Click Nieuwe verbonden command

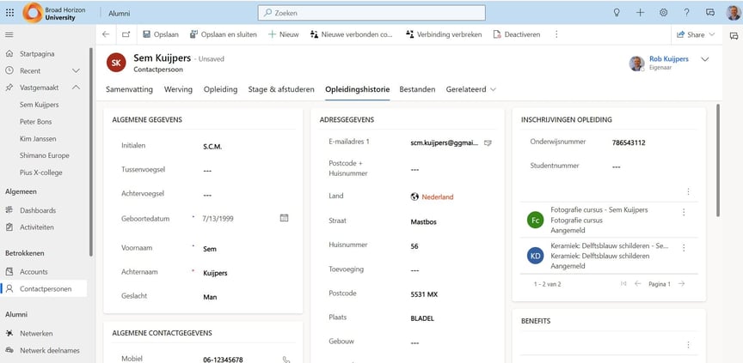tap(352, 34)
